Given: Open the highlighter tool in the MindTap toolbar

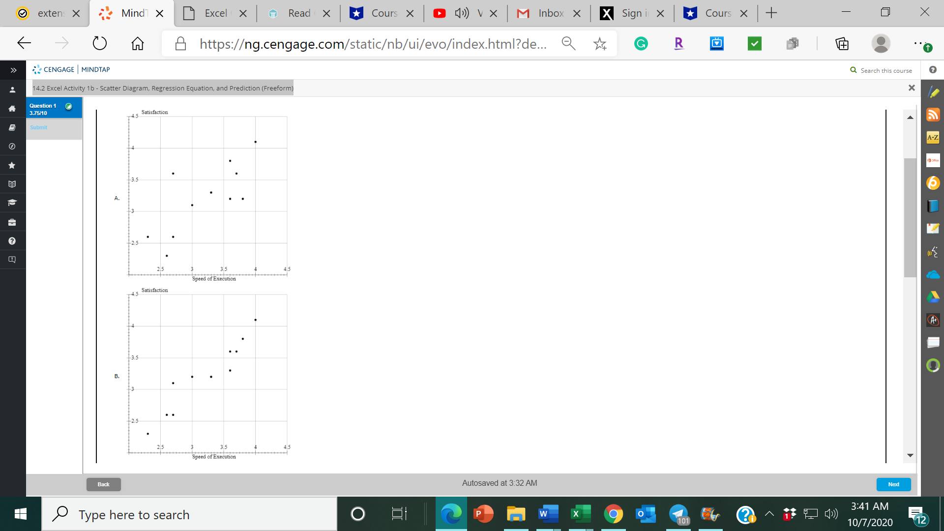Looking at the screenshot, I should pyautogui.click(x=933, y=91).
